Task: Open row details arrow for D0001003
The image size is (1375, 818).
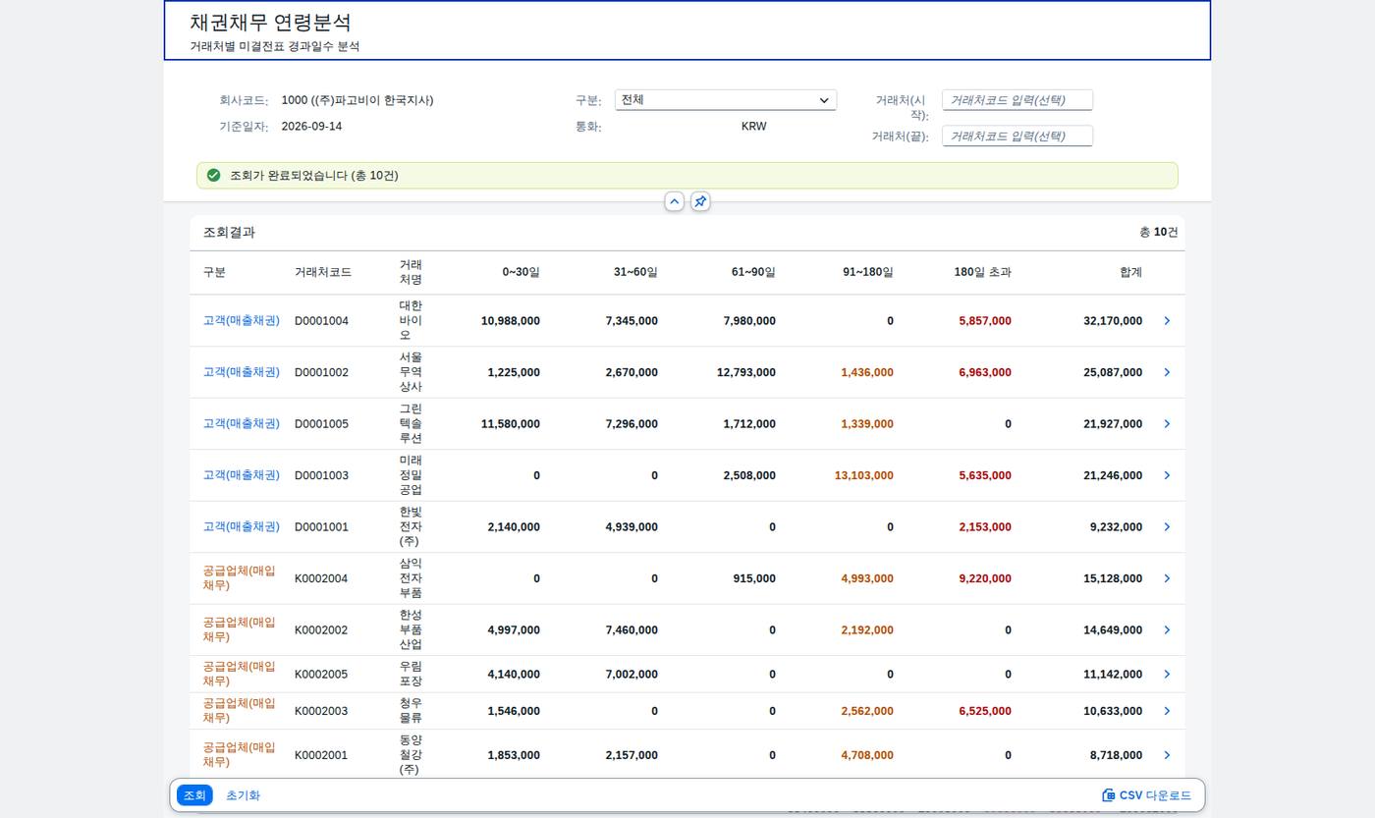Action: pyautogui.click(x=1167, y=475)
